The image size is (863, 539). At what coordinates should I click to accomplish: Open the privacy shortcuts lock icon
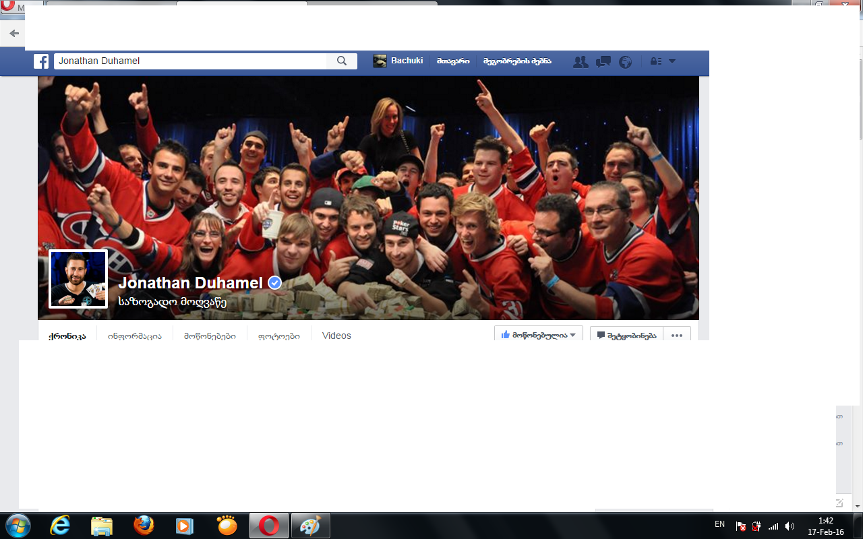pos(655,61)
